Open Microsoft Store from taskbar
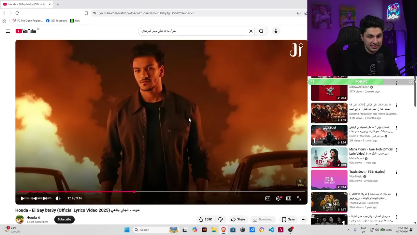Screen dimensions: 417x235 [233, 230]
